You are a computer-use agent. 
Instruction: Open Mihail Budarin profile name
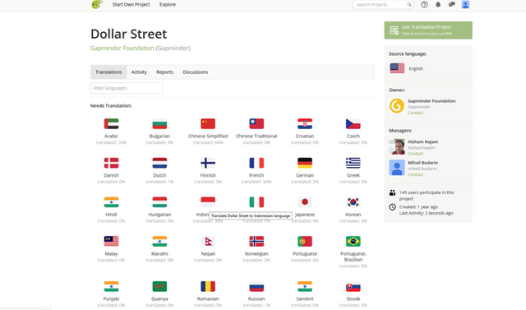tap(422, 163)
